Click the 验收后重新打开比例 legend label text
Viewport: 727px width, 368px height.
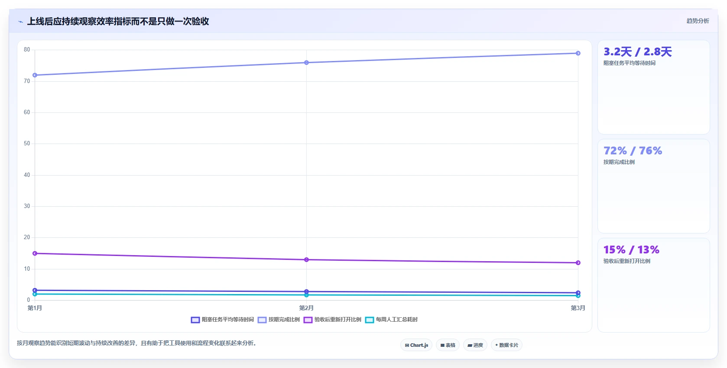(338, 320)
